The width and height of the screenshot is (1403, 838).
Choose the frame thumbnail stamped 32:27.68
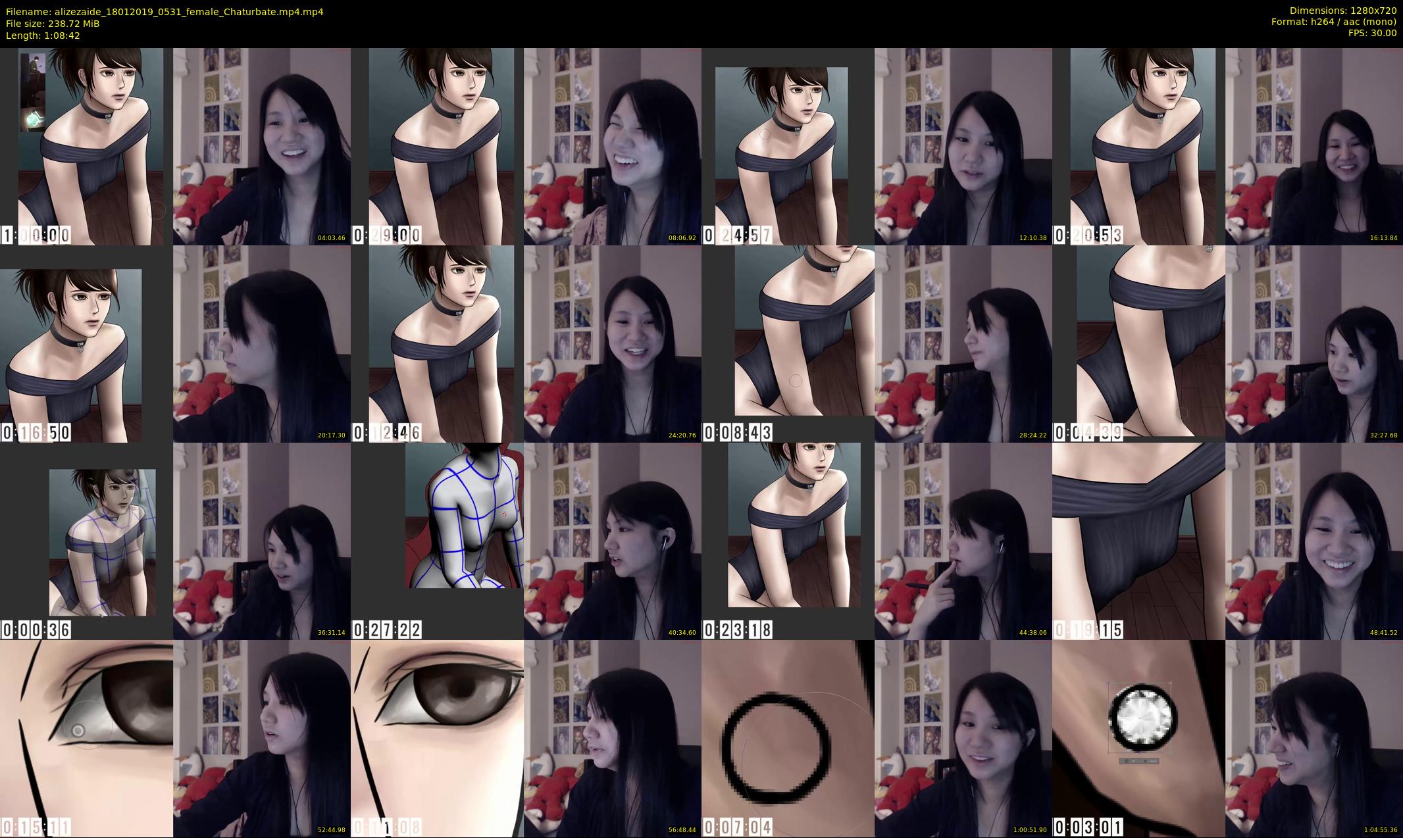point(1227,343)
